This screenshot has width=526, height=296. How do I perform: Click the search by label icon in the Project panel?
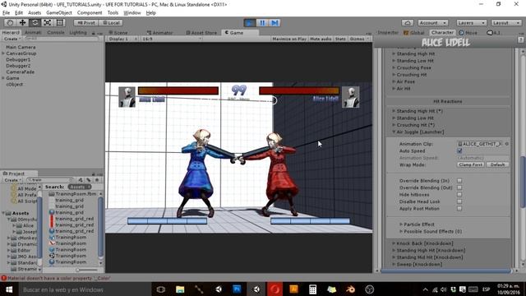click(89, 180)
